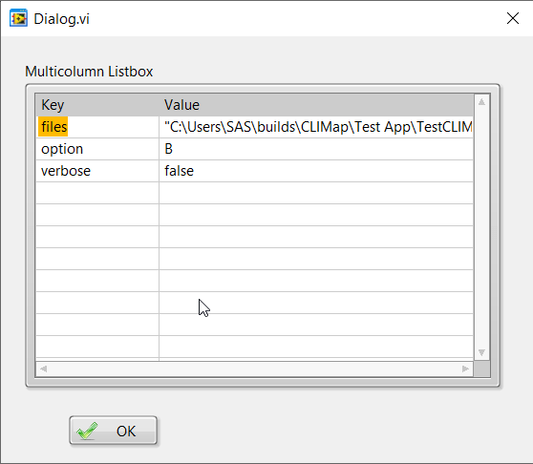
Task: Click the vertical scrollbar track
Action: click(x=481, y=227)
